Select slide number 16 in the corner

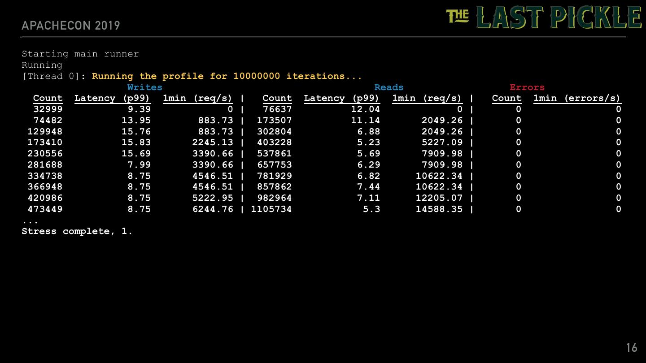point(631,347)
